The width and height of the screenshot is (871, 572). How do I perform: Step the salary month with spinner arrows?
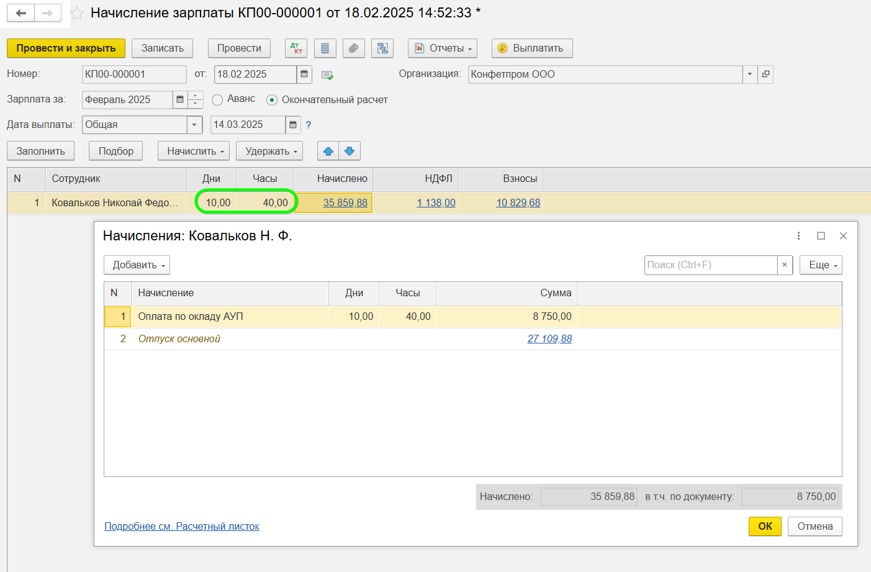195,99
